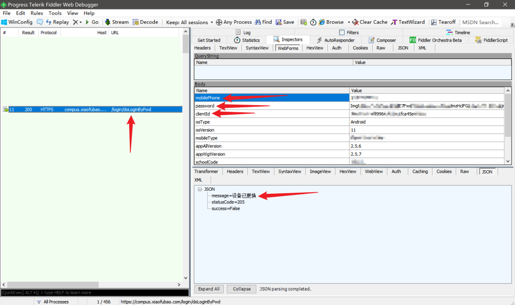Click the success=False JSON node
The image size is (515, 305).
pyautogui.click(x=226, y=209)
